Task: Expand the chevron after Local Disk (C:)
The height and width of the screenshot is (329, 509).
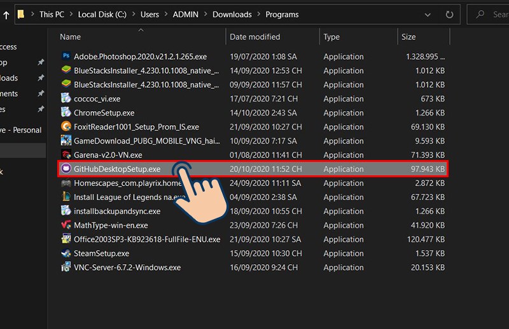Action: click(x=134, y=14)
